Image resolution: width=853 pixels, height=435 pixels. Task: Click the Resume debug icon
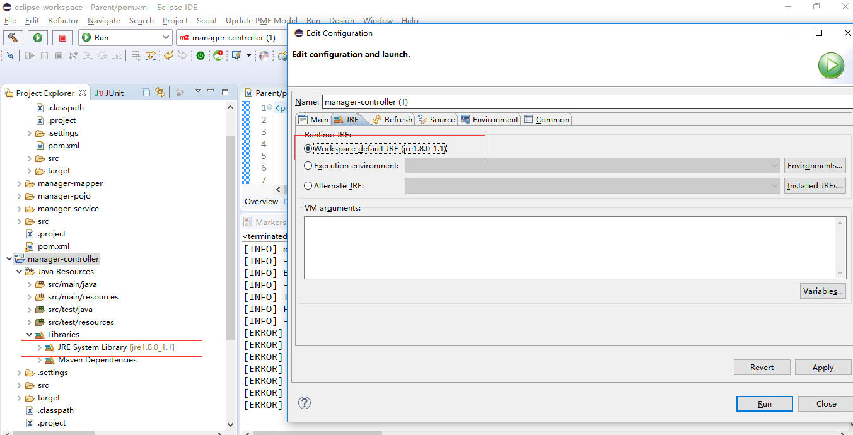[x=30, y=55]
